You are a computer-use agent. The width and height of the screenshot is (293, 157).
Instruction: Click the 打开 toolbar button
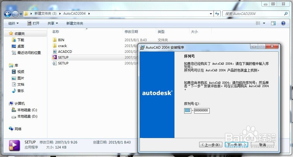pyautogui.click(x=33, y=23)
